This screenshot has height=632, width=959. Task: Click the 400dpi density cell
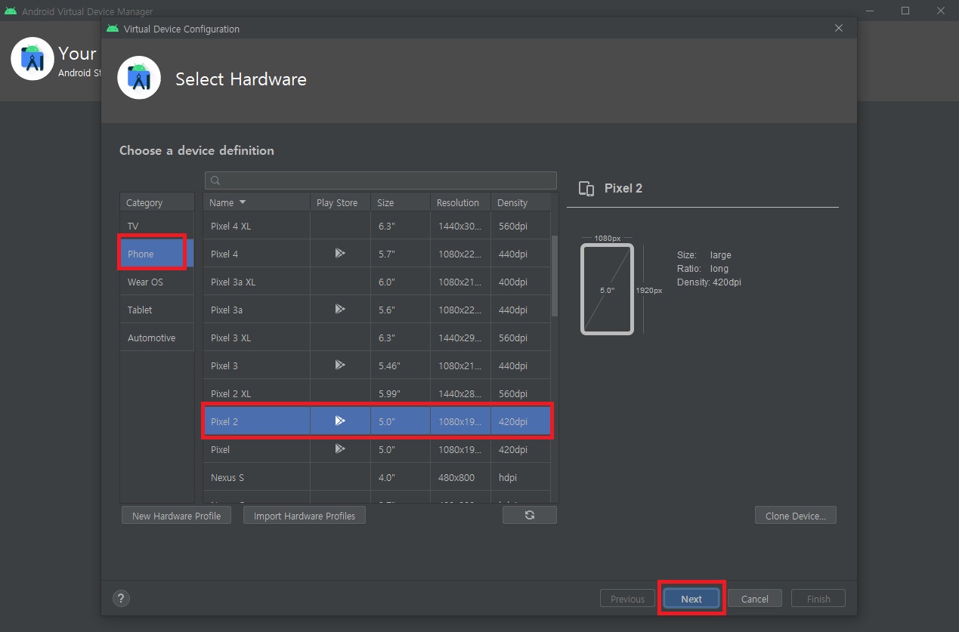(x=521, y=282)
